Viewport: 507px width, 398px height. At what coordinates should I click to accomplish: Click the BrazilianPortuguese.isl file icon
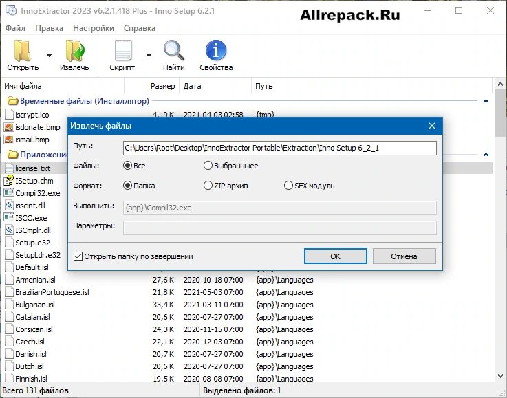(x=9, y=292)
